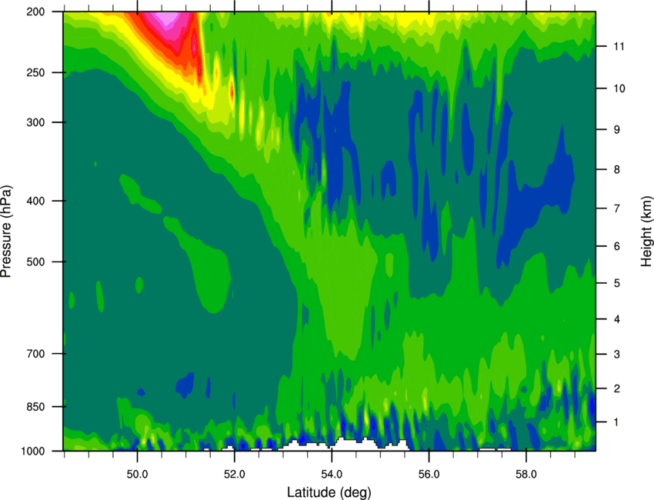Screen dimensions: 654x500
Task: Pick the 1 km height label
Action: tap(616, 422)
